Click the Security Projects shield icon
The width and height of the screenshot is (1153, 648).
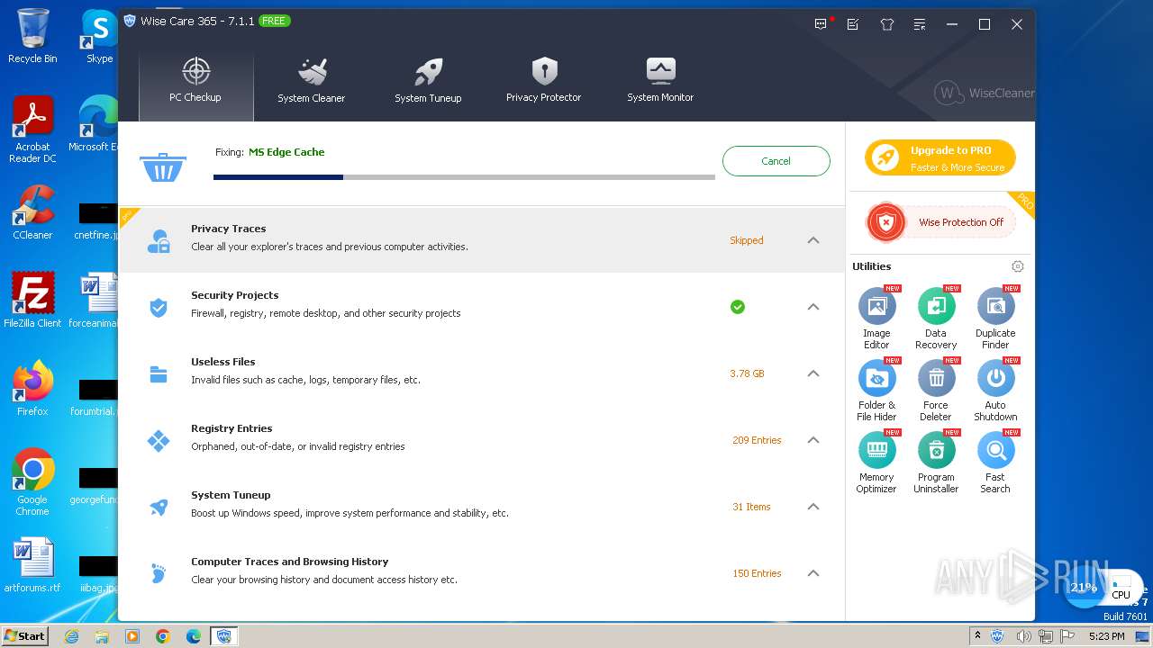[x=159, y=307]
